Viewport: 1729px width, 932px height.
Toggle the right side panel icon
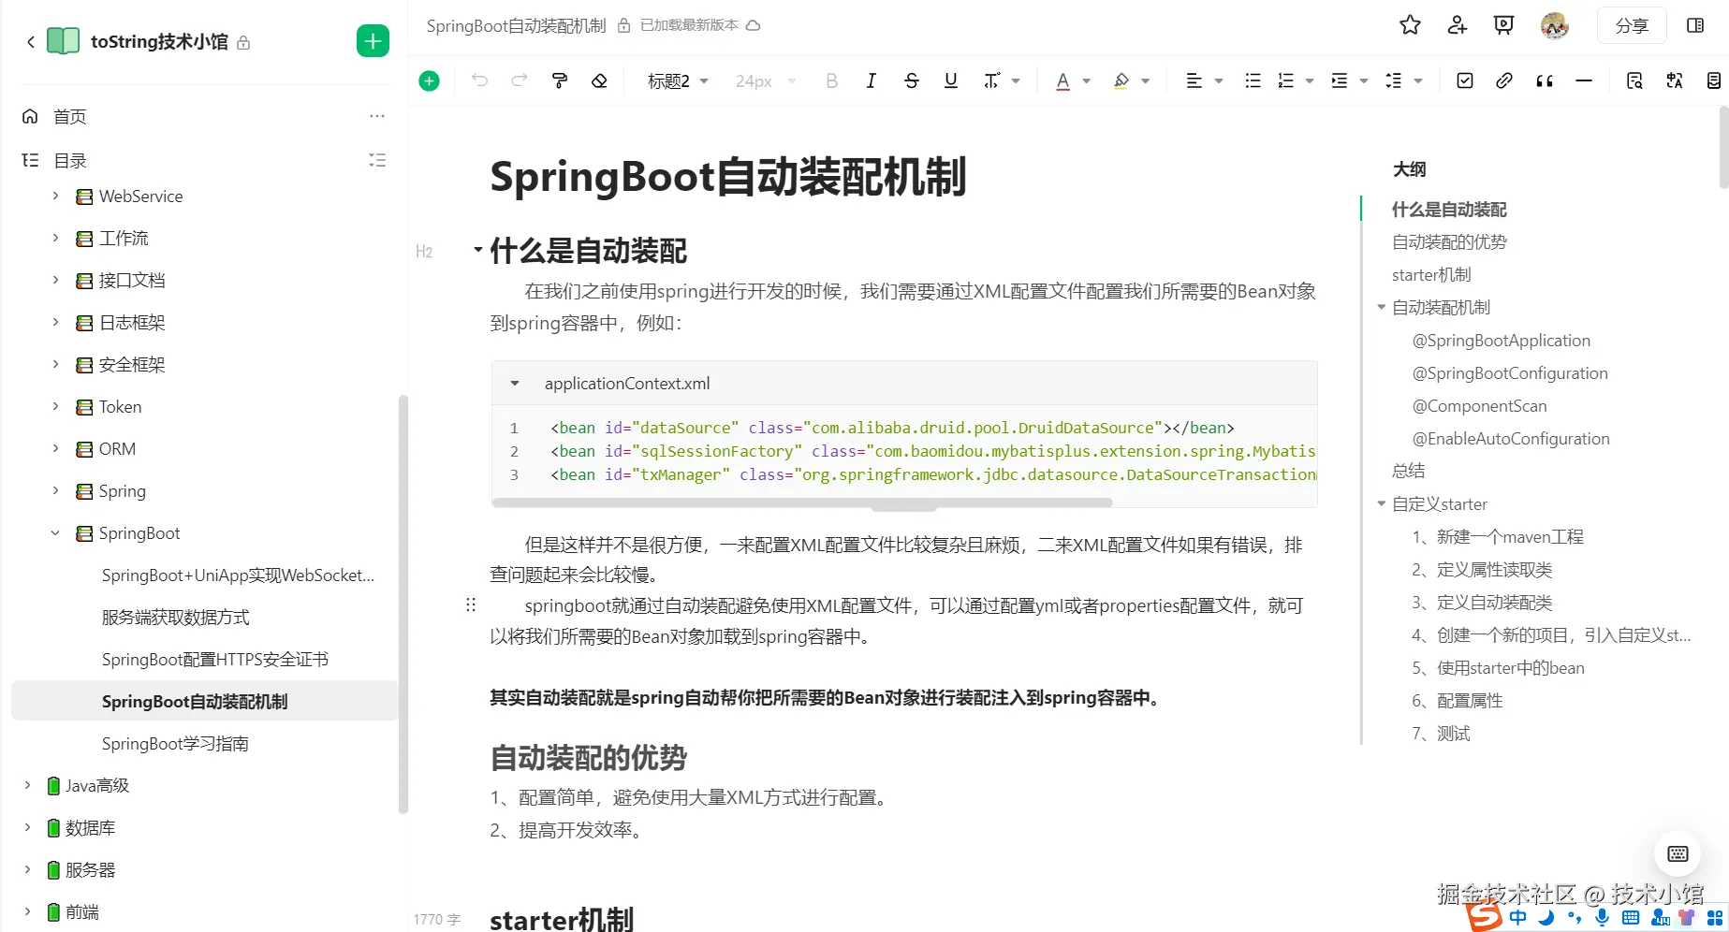[1695, 25]
